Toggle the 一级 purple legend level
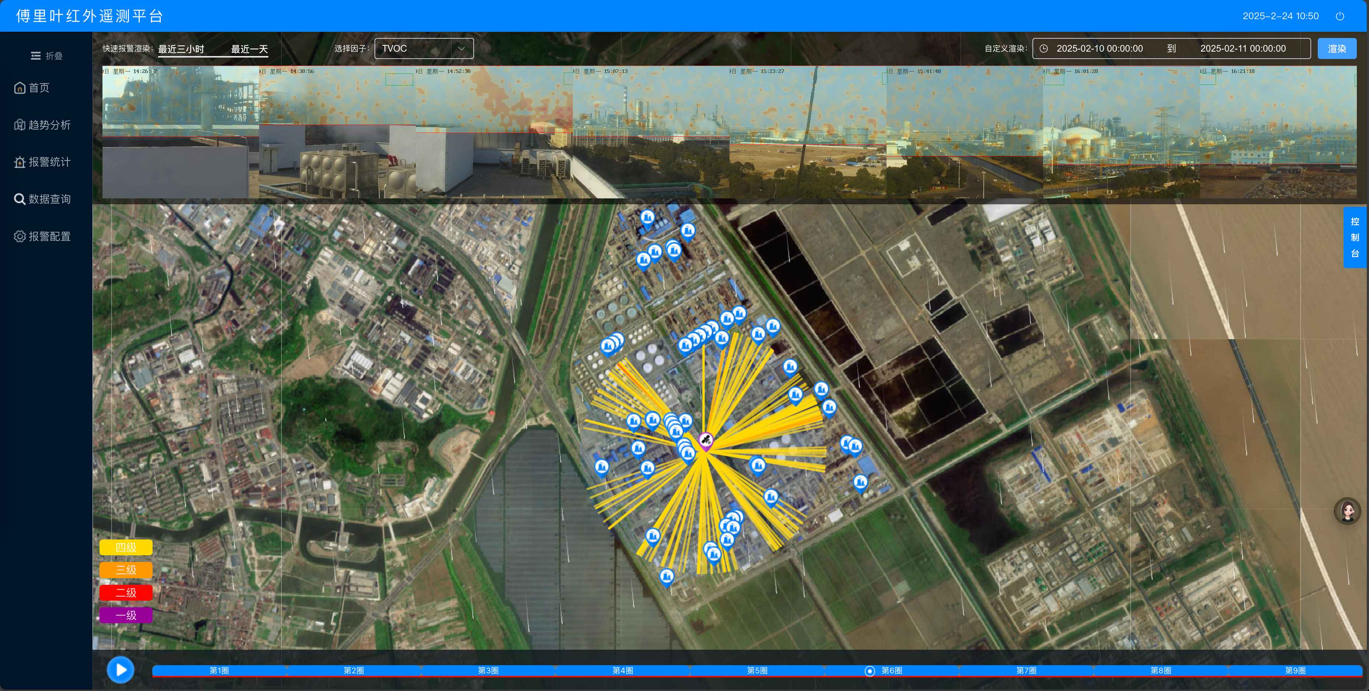 click(126, 615)
